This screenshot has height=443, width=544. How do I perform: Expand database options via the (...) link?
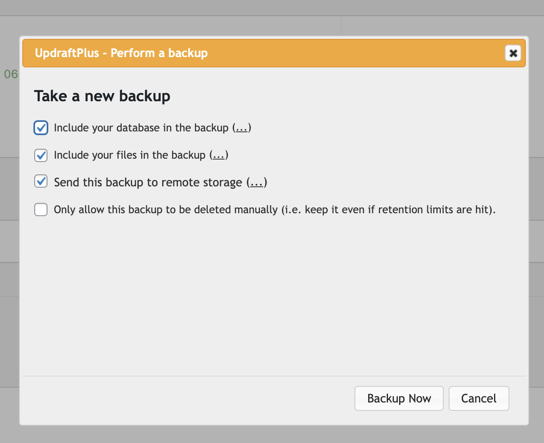241,128
